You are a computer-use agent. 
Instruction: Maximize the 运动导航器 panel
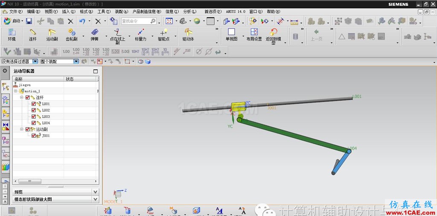[x=96, y=71]
